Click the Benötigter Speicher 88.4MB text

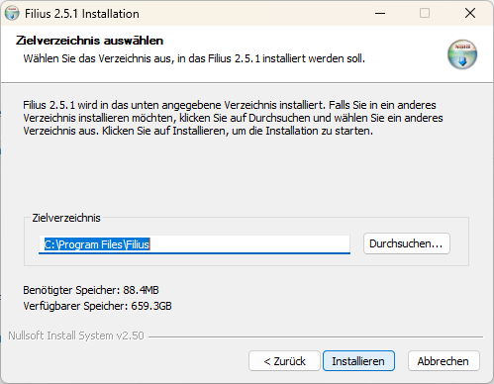[x=91, y=290]
